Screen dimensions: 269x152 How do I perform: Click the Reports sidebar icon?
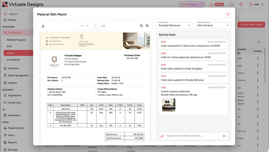point(5,142)
